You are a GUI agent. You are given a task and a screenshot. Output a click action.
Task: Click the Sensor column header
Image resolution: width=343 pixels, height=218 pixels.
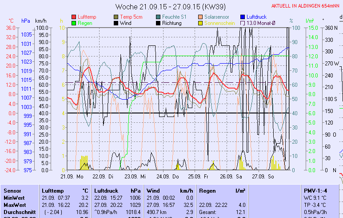click(x=12, y=190)
